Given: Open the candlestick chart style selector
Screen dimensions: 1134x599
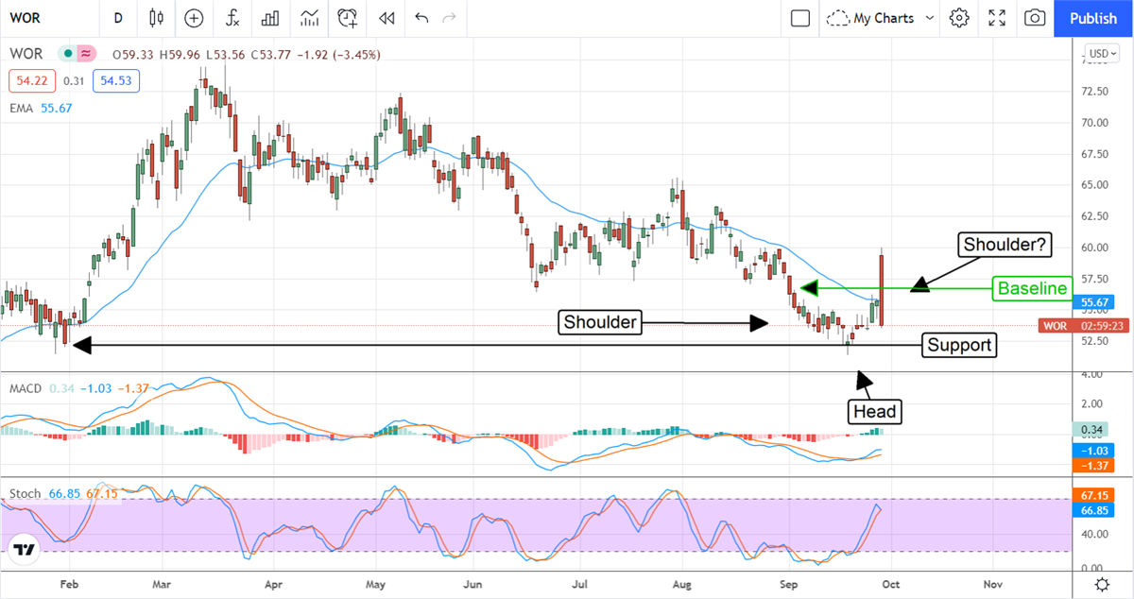Looking at the screenshot, I should [156, 17].
